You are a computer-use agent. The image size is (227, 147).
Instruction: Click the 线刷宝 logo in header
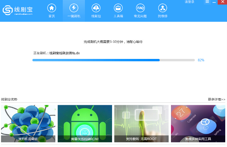pyautogui.click(x=18, y=11)
